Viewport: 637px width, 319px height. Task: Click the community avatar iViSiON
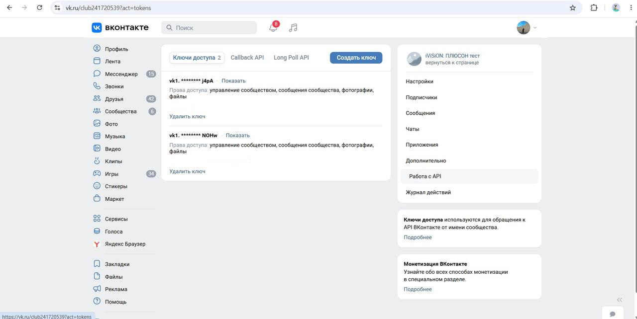point(414,59)
